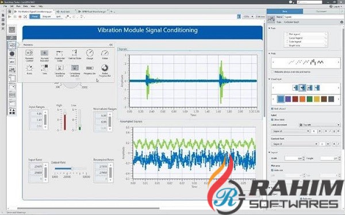Choose the Meter palette icon
Screen dimensions: 345x215
coord(105,53)
